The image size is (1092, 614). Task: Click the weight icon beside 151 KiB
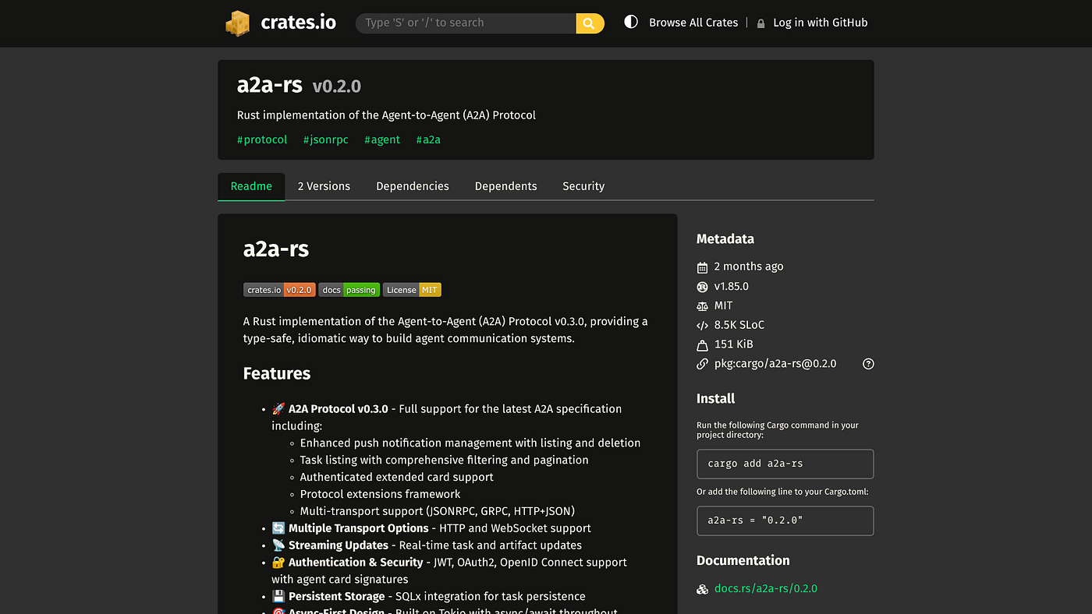(x=702, y=344)
